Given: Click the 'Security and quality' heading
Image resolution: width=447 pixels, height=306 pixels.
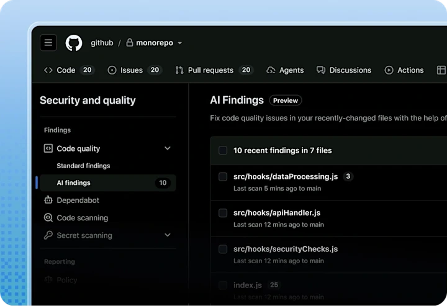Looking at the screenshot, I should point(88,101).
